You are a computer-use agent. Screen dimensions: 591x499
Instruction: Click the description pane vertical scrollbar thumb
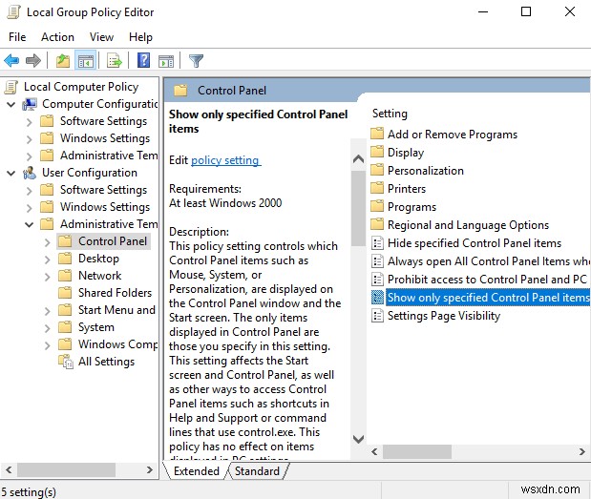click(358, 208)
